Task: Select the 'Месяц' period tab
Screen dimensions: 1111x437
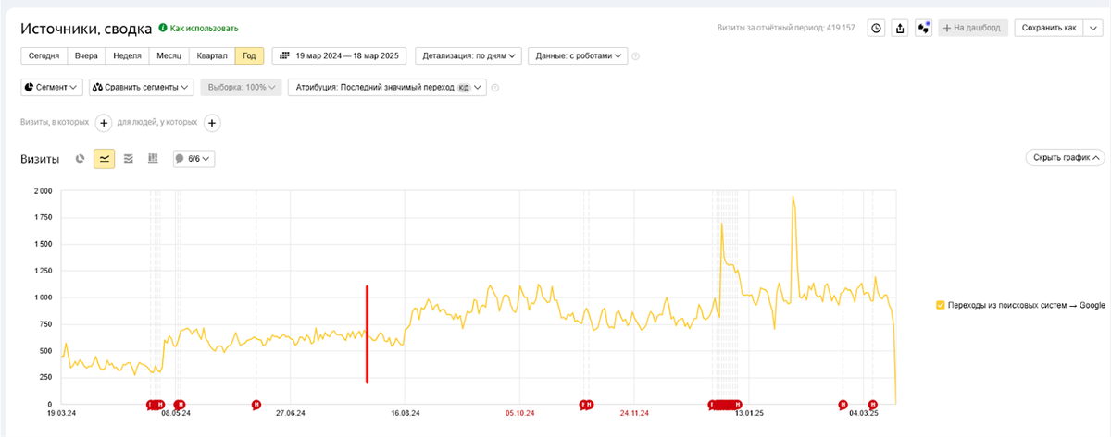Action: point(169,55)
